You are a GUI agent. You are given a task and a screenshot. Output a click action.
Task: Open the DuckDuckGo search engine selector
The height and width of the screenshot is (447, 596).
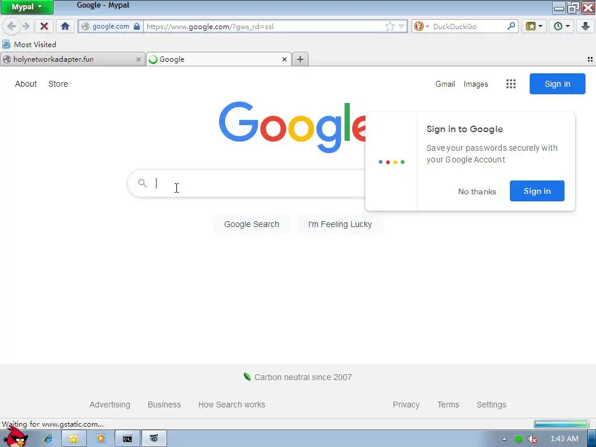(x=421, y=26)
